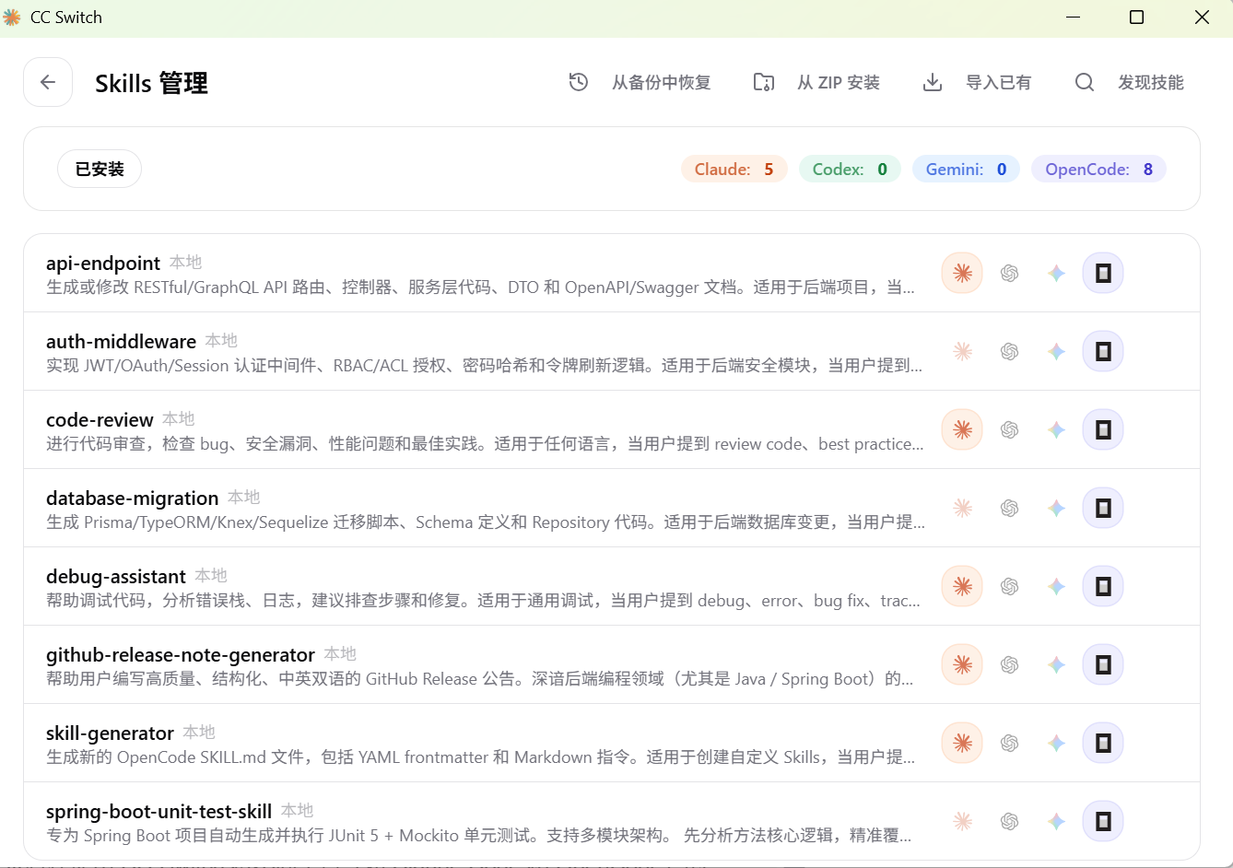Screen dimensions: 1233x868
Task: Click the discover skills search icon
Action: click(1085, 82)
